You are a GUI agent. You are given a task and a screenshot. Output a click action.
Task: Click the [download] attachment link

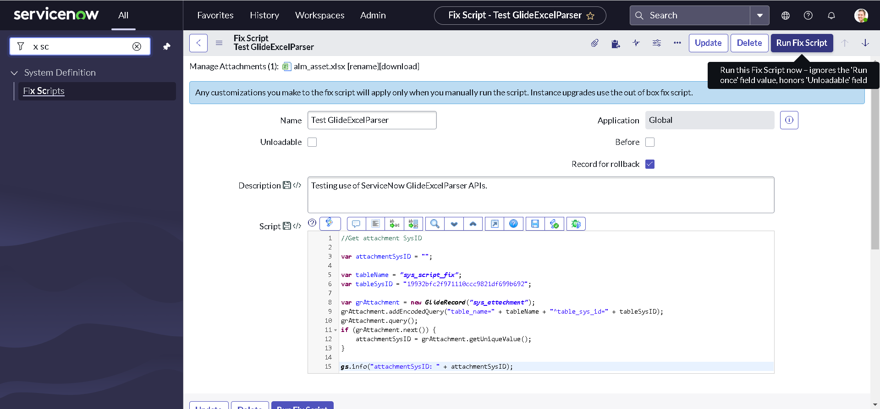coord(399,66)
